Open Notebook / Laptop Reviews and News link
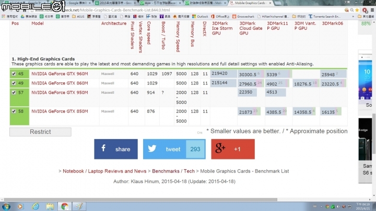The width and height of the screenshot is (376, 211). [104, 171]
